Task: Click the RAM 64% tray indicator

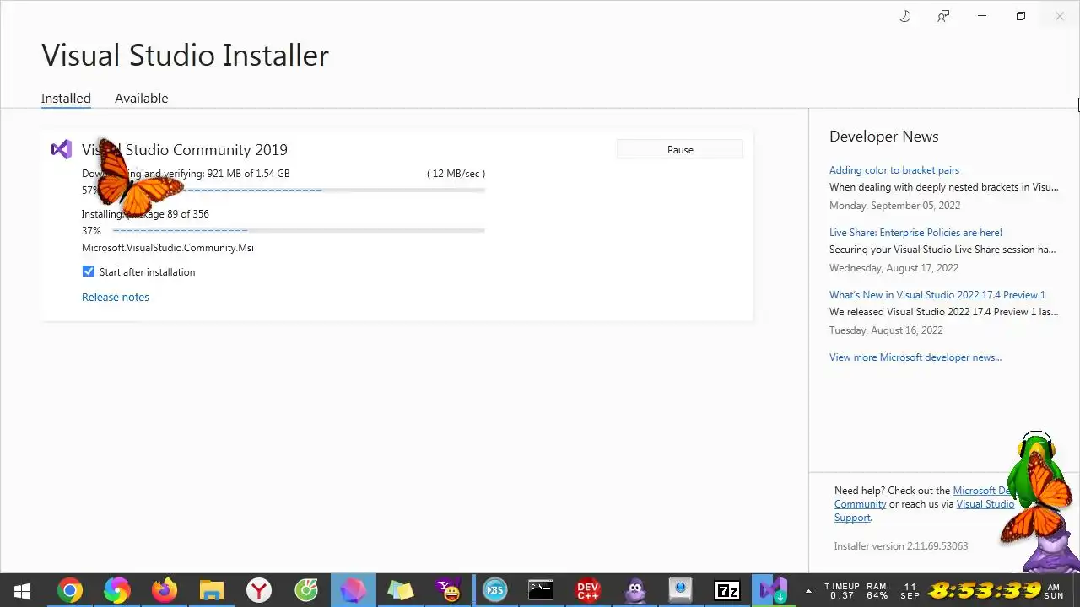Action: (x=877, y=590)
